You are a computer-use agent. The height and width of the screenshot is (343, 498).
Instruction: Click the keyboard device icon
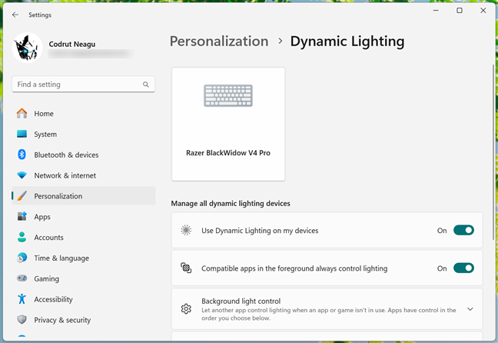(228, 95)
